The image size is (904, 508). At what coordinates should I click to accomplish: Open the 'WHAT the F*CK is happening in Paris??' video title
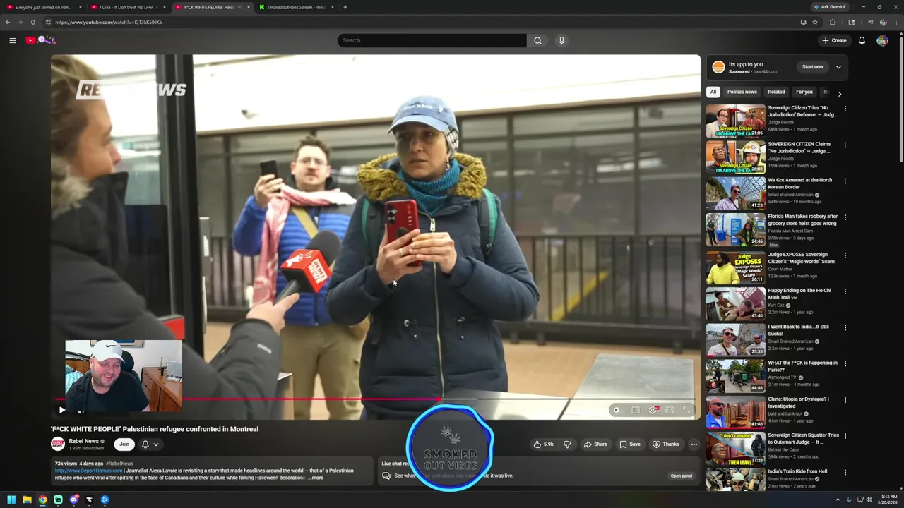point(802,366)
